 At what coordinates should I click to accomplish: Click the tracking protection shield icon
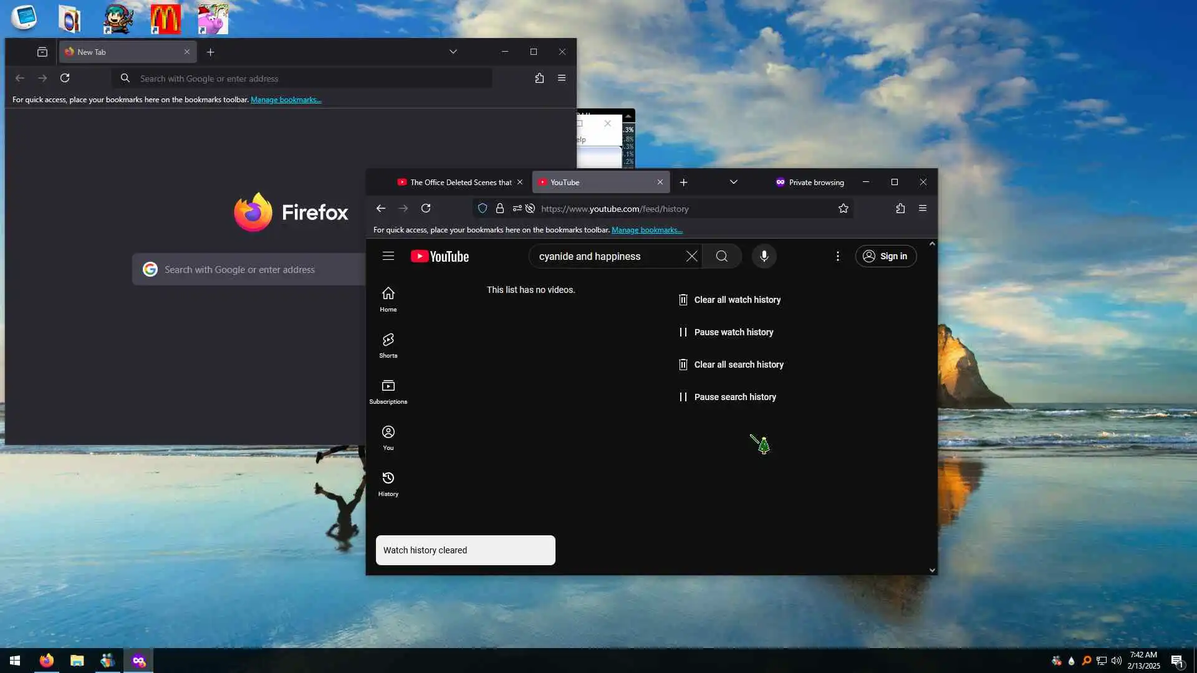482,209
